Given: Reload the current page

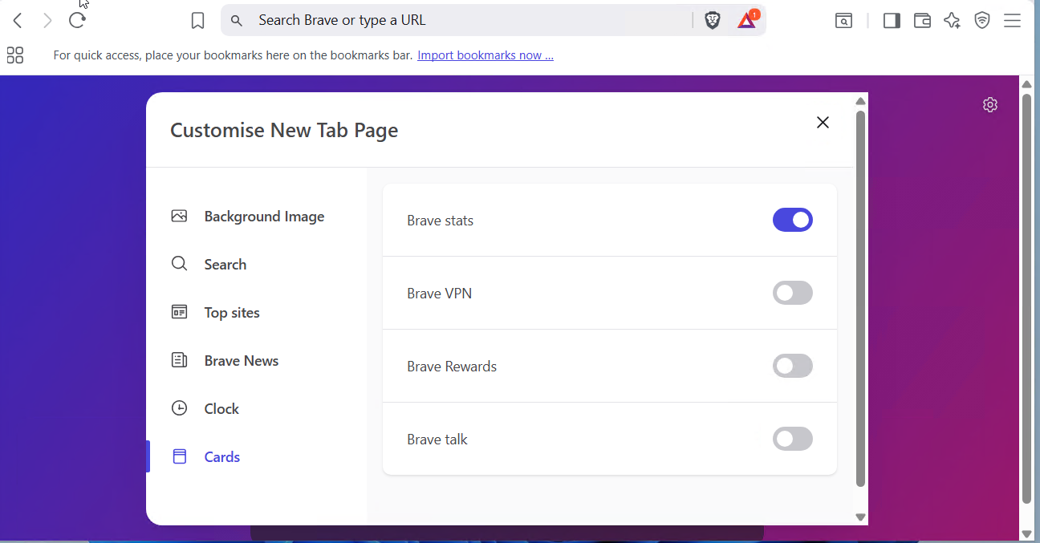Looking at the screenshot, I should pos(77,21).
